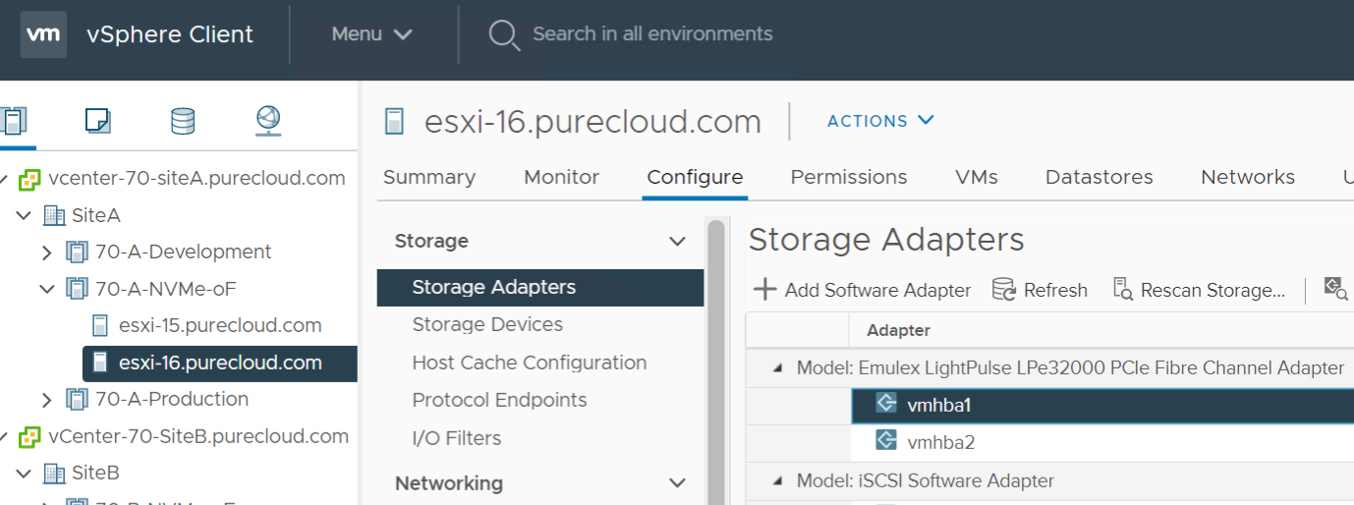Switch to Storage inventory view icon
The width and height of the screenshot is (1354, 505).
click(183, 120)
